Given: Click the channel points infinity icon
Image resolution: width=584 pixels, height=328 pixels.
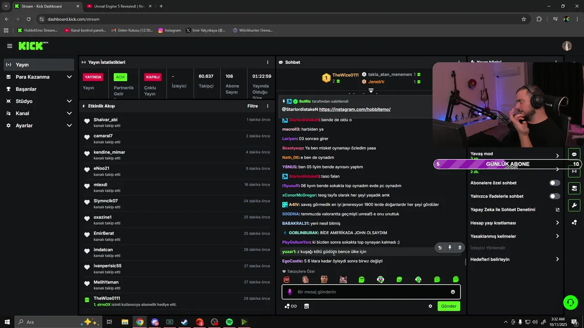Looking at the screenshot, I should click(x=291, y=306).
